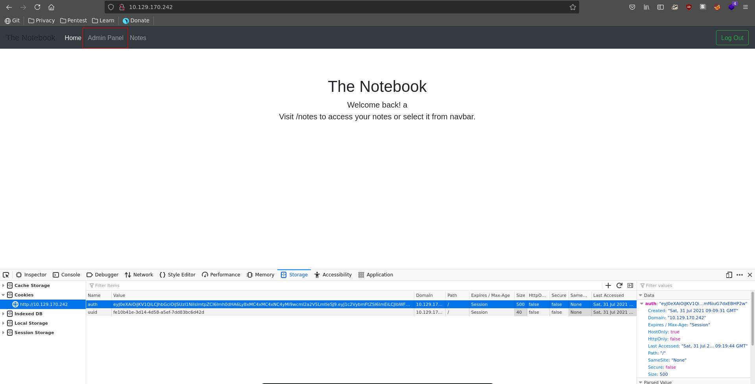Collapse the Cookies tree node
Screen dimensions: 755x384
4,295
